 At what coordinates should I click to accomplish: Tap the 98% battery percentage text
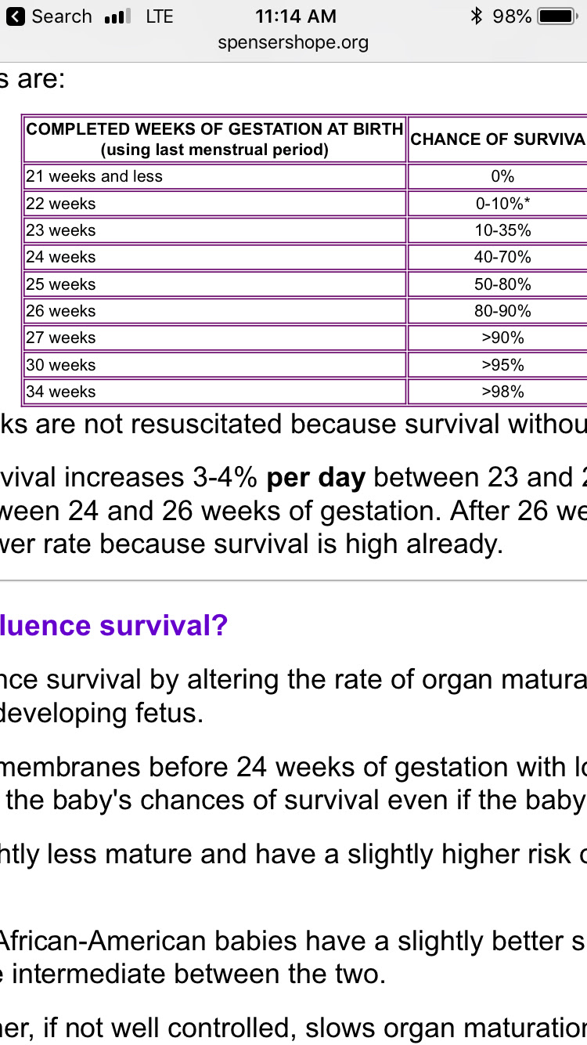point(512,16)
